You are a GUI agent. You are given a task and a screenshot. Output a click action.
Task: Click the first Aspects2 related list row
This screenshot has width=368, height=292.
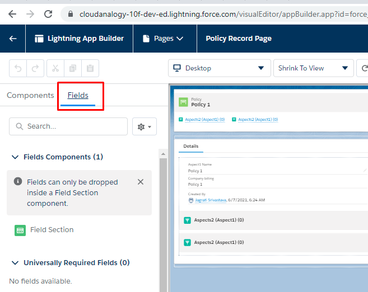273,220
